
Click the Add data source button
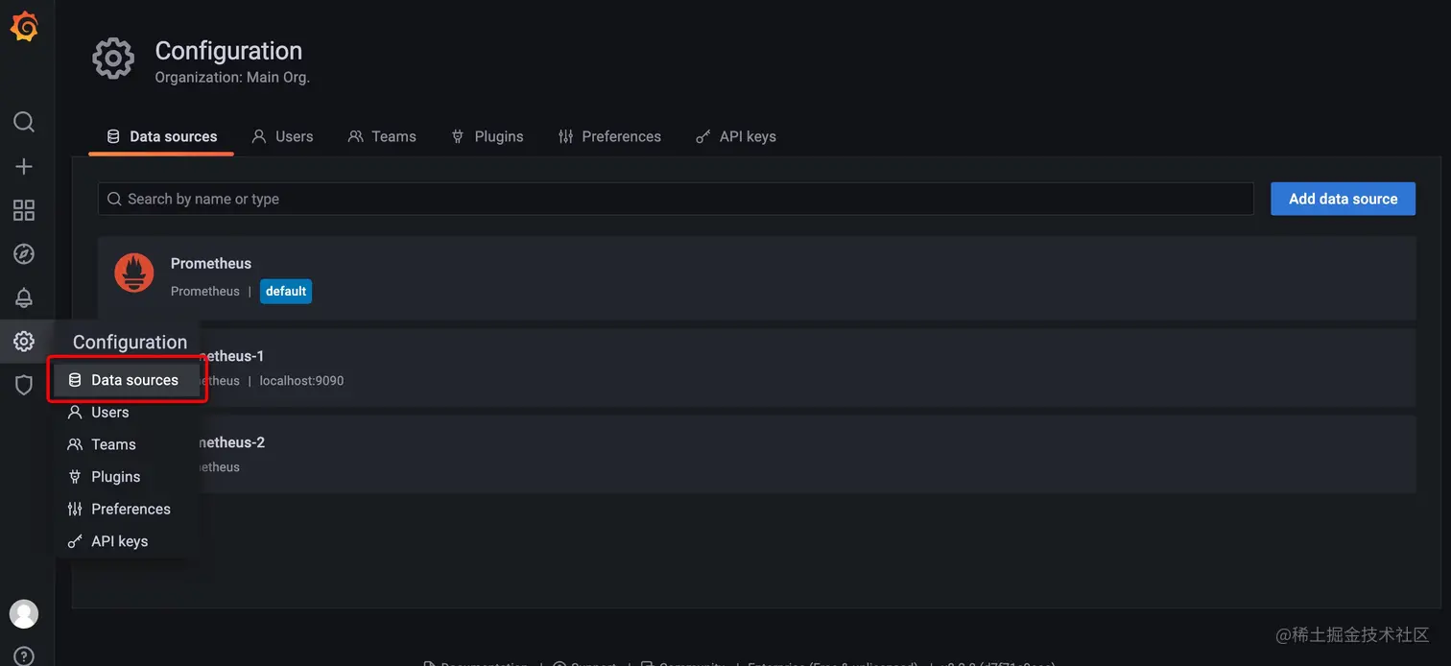tap(1343, 199)
